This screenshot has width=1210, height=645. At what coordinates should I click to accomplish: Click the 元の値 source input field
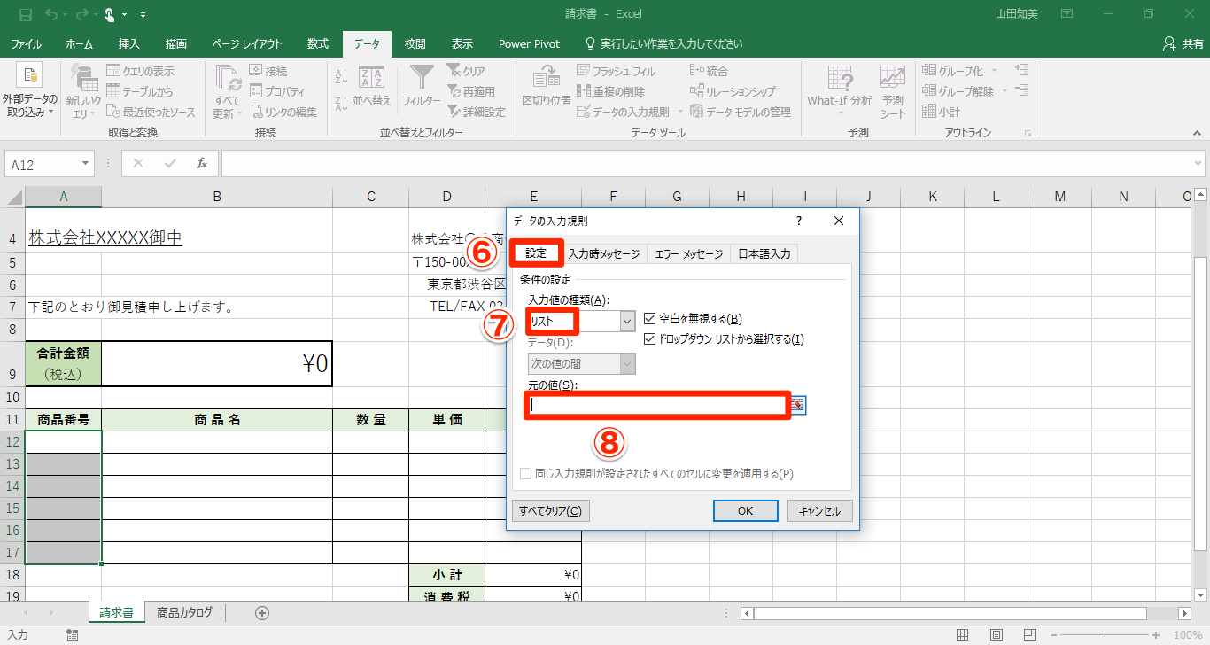(656, 405)
